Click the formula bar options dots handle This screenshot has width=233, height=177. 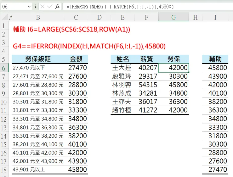(x=35, y=7)
